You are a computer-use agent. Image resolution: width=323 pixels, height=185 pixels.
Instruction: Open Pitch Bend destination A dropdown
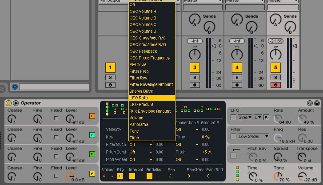(x=141, y=152)
